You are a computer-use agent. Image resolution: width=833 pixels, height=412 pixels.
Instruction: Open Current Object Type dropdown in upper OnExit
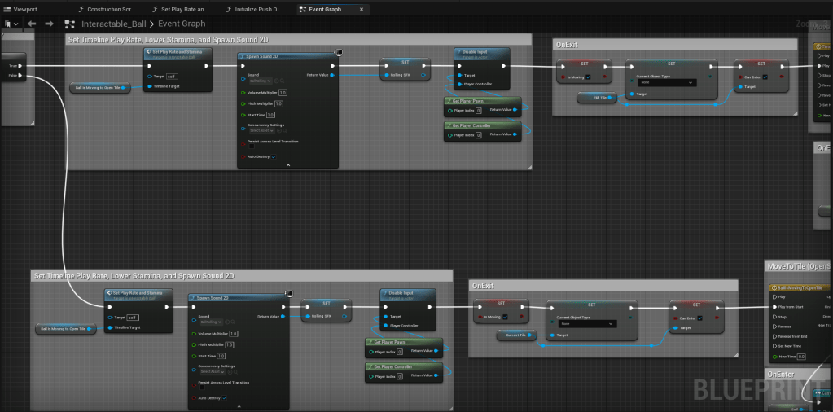click(667, 82)
